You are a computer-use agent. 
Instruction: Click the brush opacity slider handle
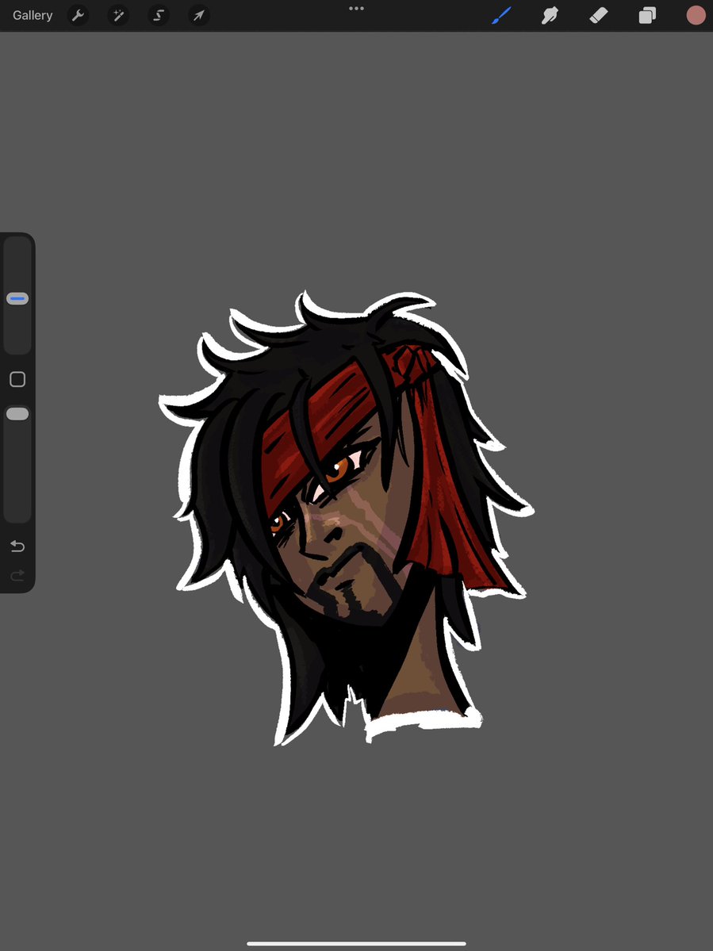click(x=17, y=414)
